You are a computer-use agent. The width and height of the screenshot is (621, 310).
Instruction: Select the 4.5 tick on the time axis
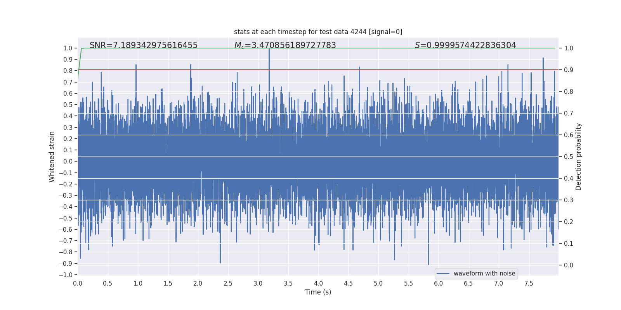click(348, 284)
